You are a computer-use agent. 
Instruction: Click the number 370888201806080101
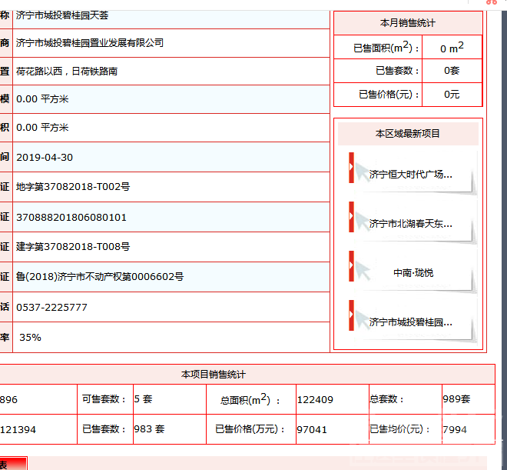click(71, 217)
